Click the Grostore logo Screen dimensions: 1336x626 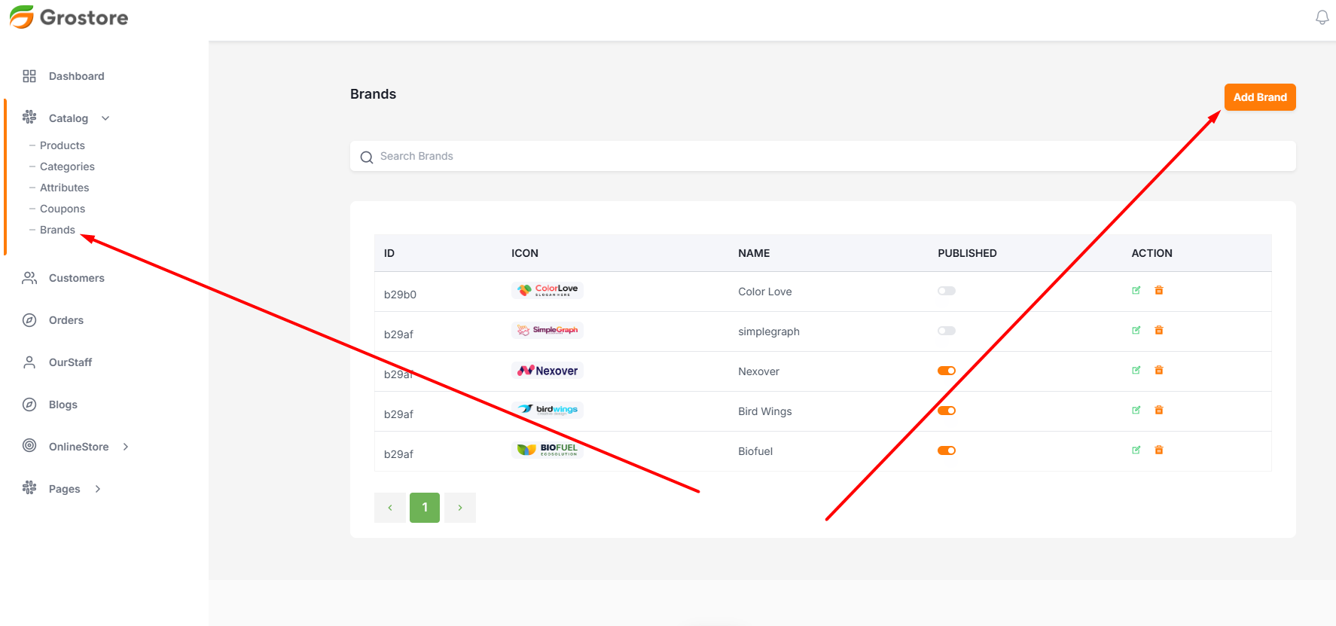[69, 17]
